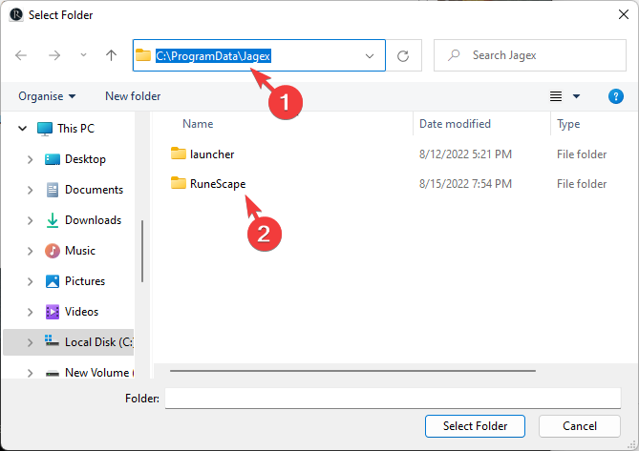Sort by Date modified column header

(455, 124)
